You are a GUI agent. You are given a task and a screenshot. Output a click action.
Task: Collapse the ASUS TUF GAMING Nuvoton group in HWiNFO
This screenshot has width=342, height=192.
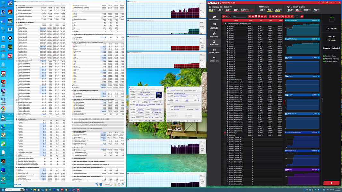pos(72,42)
